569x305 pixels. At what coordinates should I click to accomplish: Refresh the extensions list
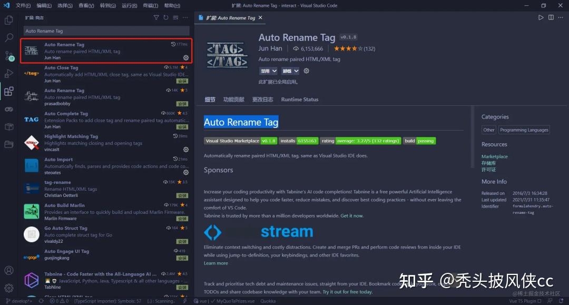[166, 17]
